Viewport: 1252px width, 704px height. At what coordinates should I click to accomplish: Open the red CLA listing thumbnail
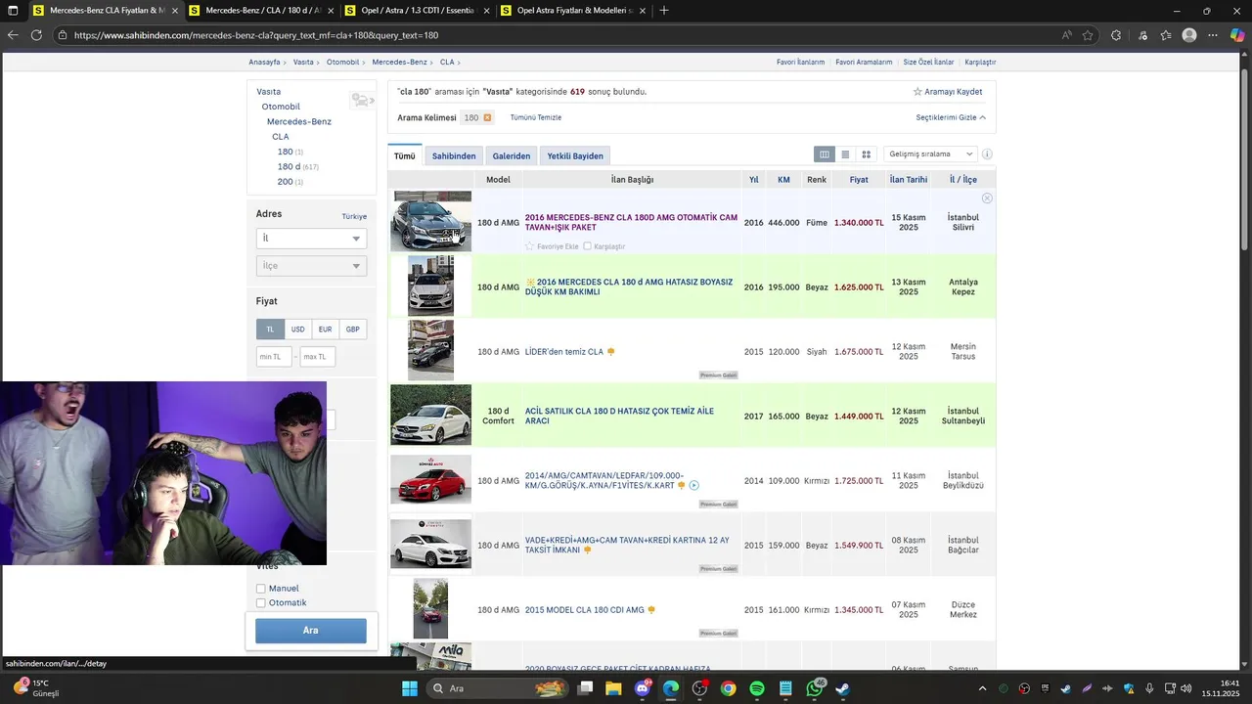(430, 480)
